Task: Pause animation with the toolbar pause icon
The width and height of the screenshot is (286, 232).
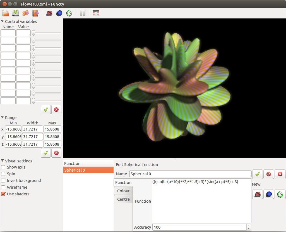Action: point(83,13)
